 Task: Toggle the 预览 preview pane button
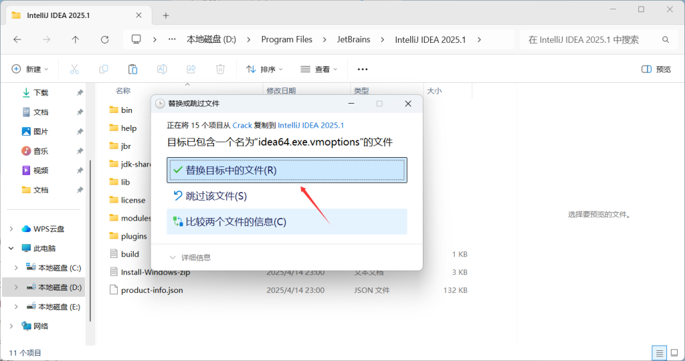click(x=656, y=69)
